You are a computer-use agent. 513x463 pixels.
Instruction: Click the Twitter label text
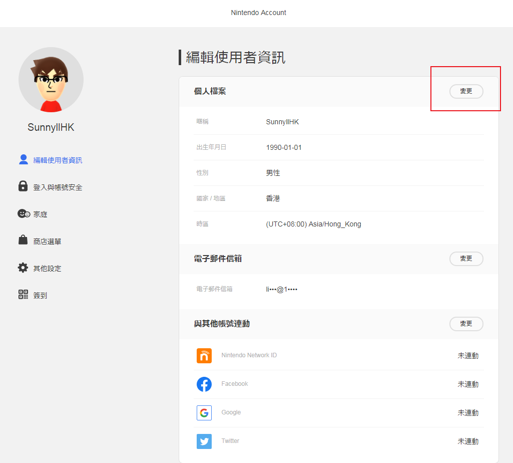coord(230,441)
